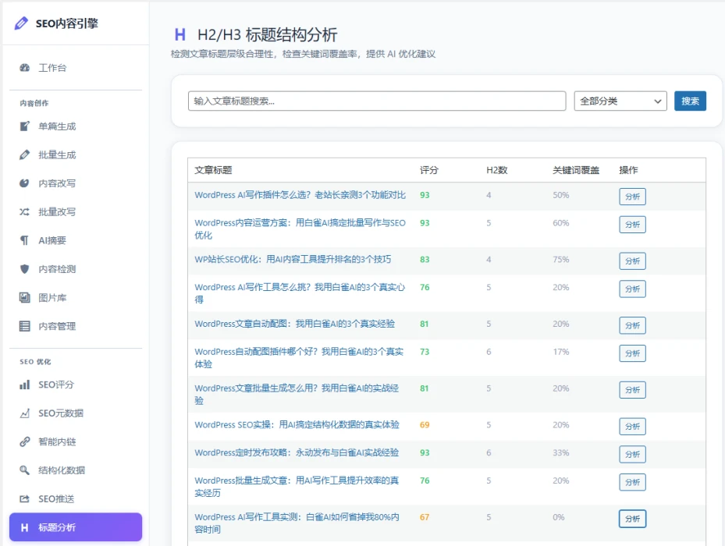Viewport: 725px width, 546px height.
Task: Click the 智能内链 link icon
Action: click(x=24, y=442)
